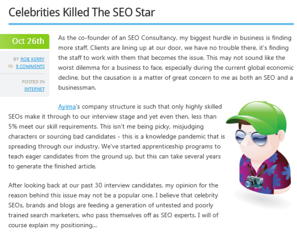Screen dimensions: 297x239
Task: Click the camera hanging on the tourist
Action: coord(253,182)
